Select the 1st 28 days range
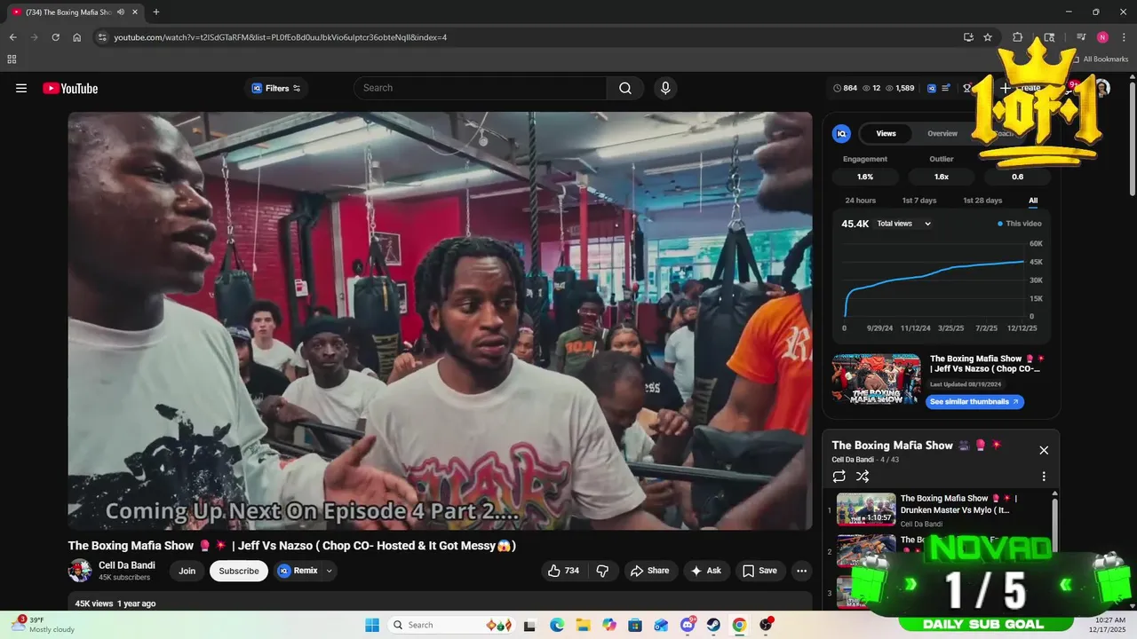 pos(982,201)
